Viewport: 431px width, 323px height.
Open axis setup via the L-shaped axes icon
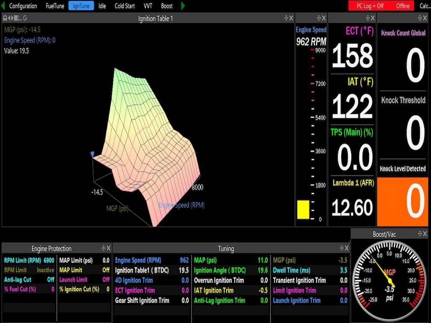(19, 18)
